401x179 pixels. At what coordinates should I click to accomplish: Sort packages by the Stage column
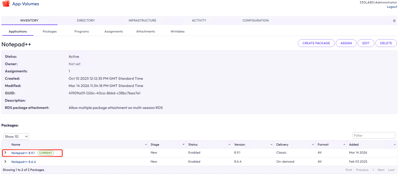pyautogui.click(x=168, y=145)
